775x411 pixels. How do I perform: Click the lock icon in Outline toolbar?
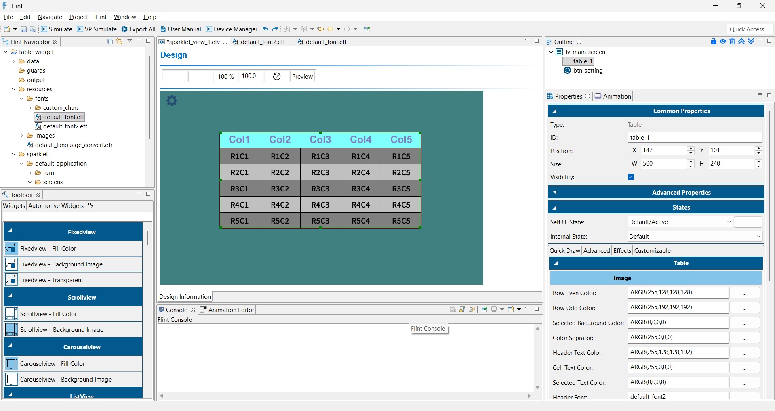[x=714, y=42]
